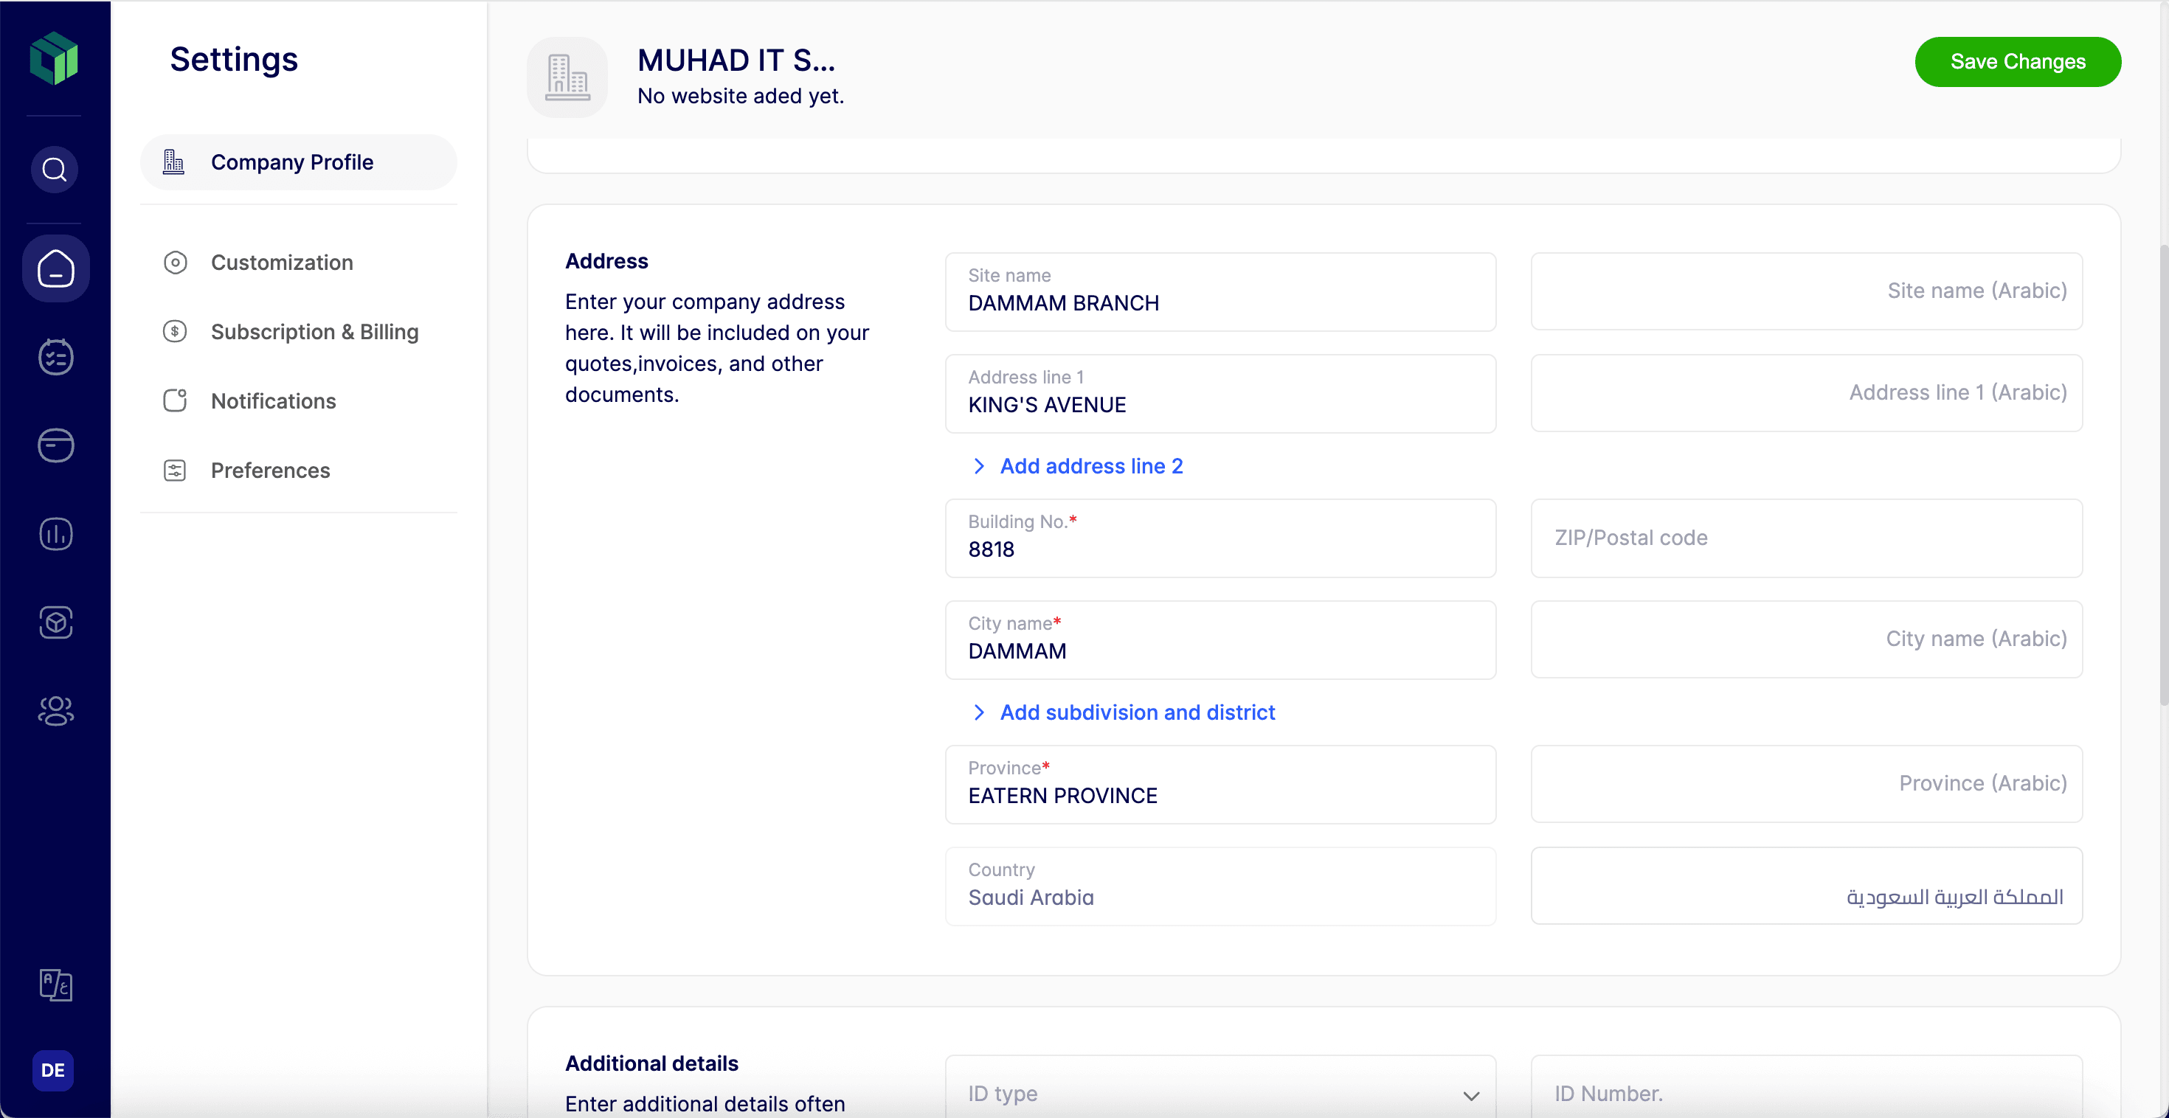Switch language with the translate icon

[x=55, y=984]
